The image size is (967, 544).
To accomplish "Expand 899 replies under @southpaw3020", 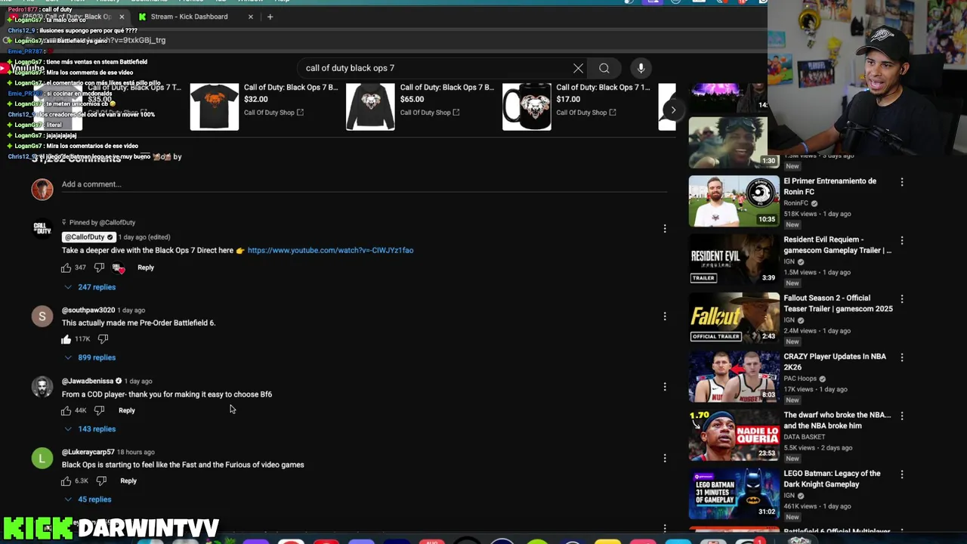I will pos(90,357).
